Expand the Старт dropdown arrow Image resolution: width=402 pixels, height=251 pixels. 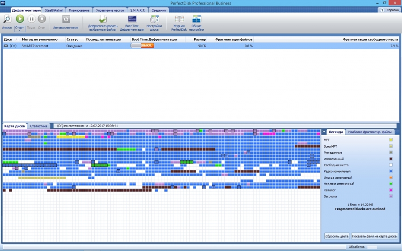(x=20, y=31)
